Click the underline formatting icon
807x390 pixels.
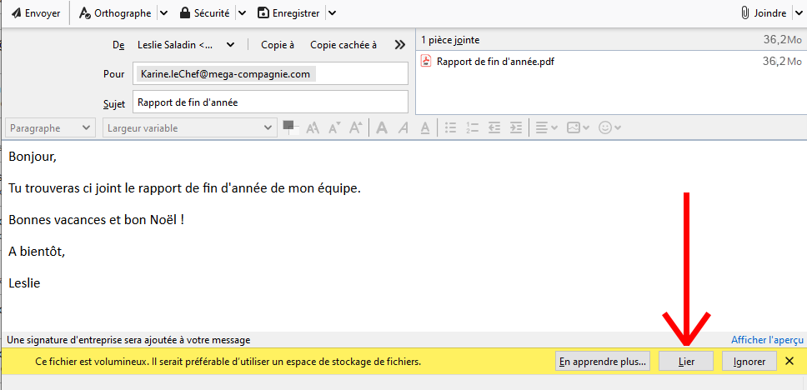(x=424, y=127)
